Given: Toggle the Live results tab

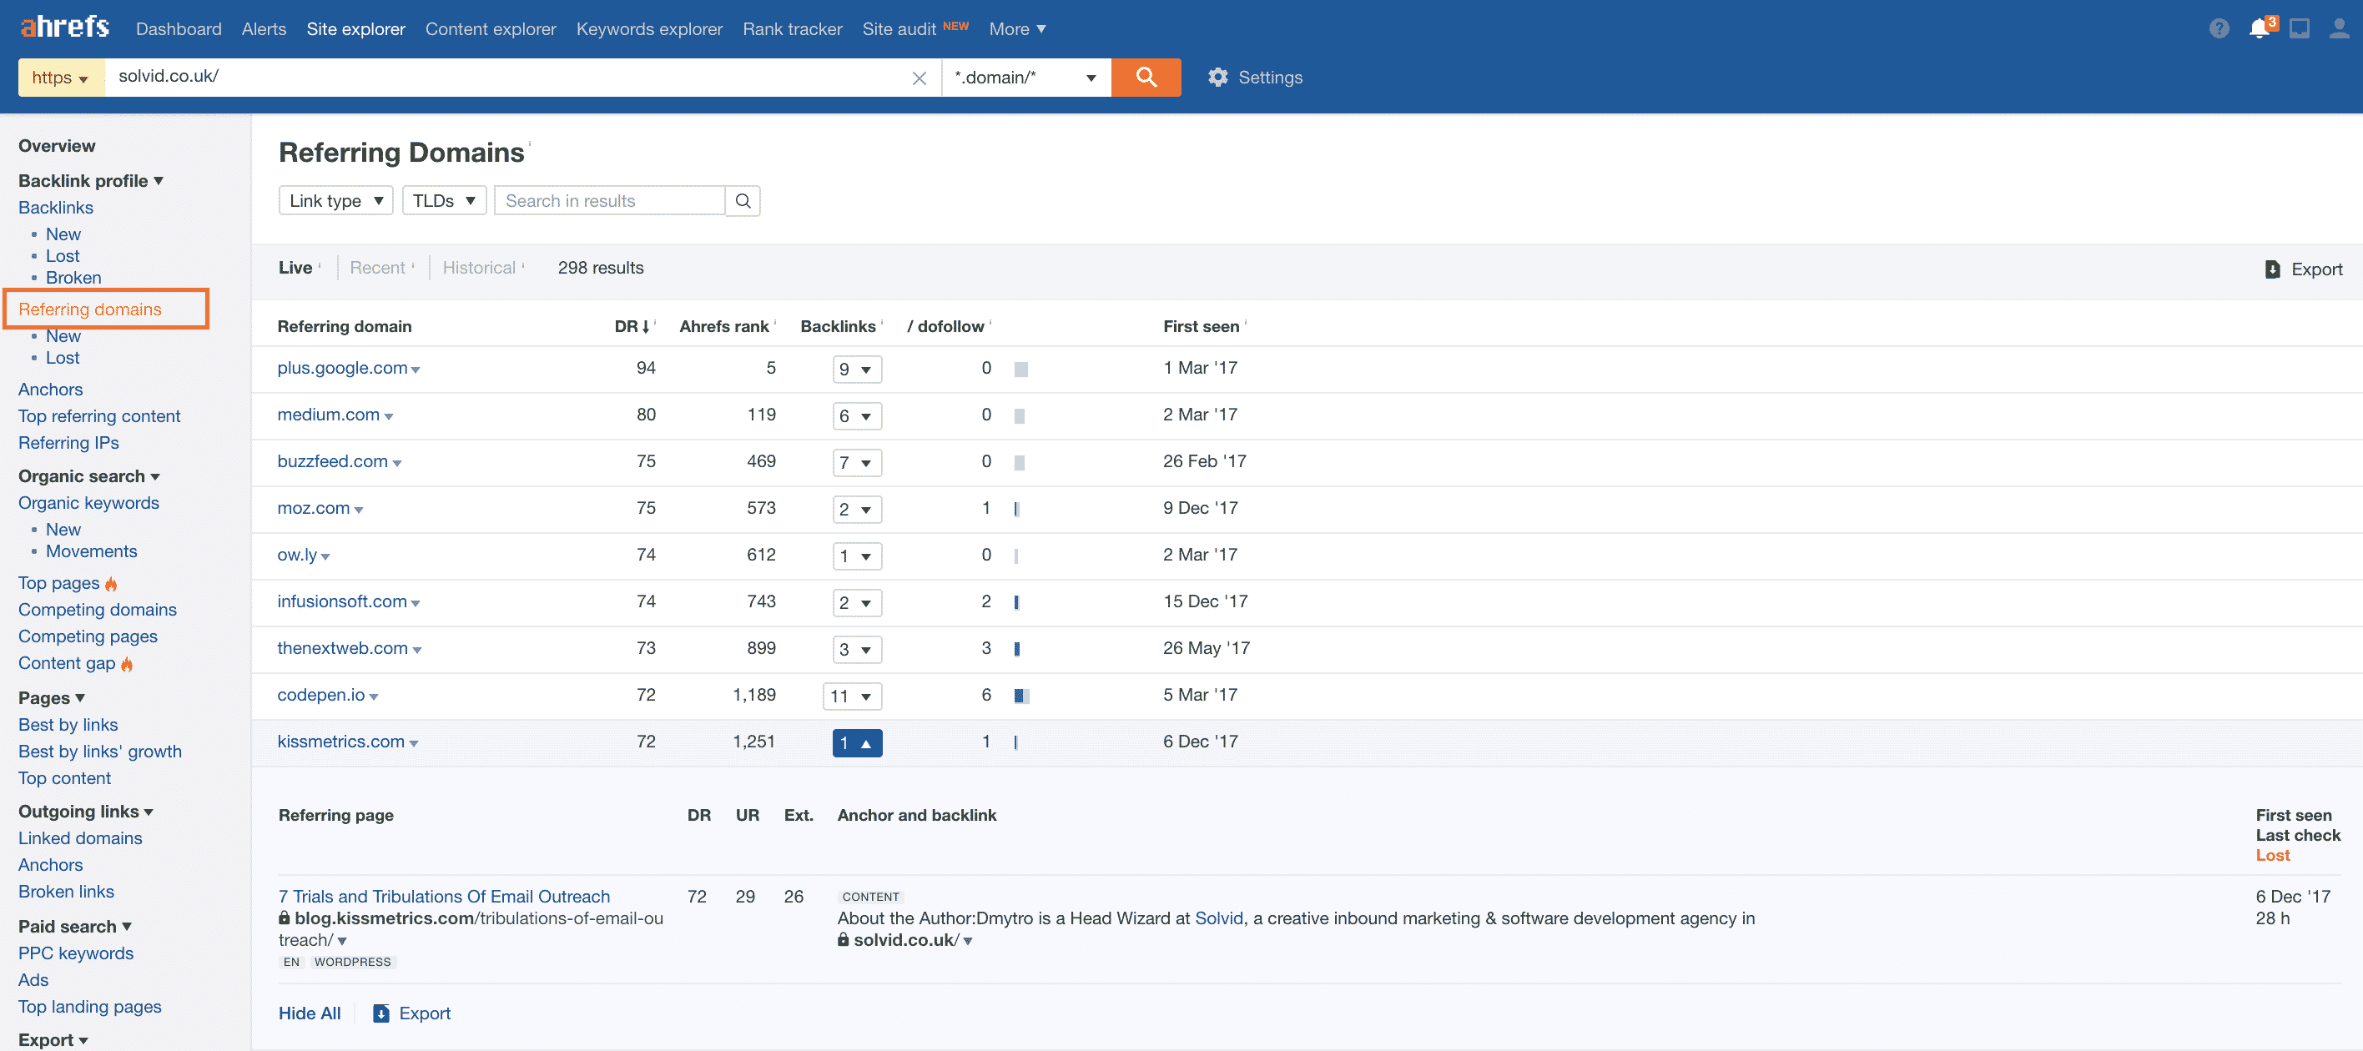Looking at the screenshot, I should (295, 267).
